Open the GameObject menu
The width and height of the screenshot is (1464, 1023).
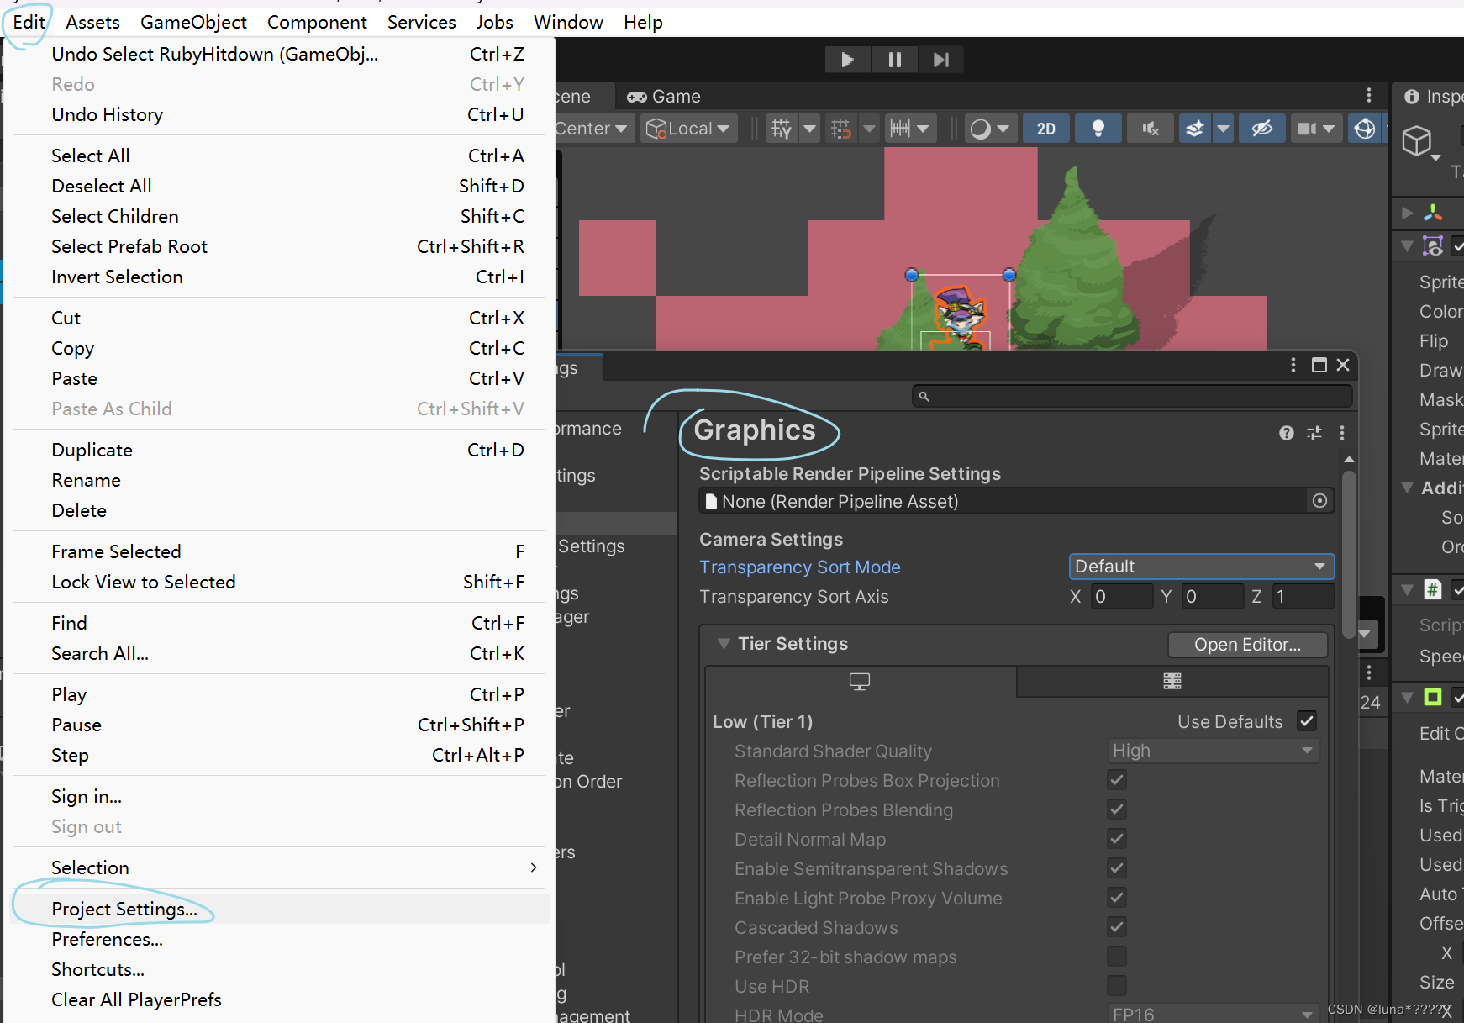193,22
